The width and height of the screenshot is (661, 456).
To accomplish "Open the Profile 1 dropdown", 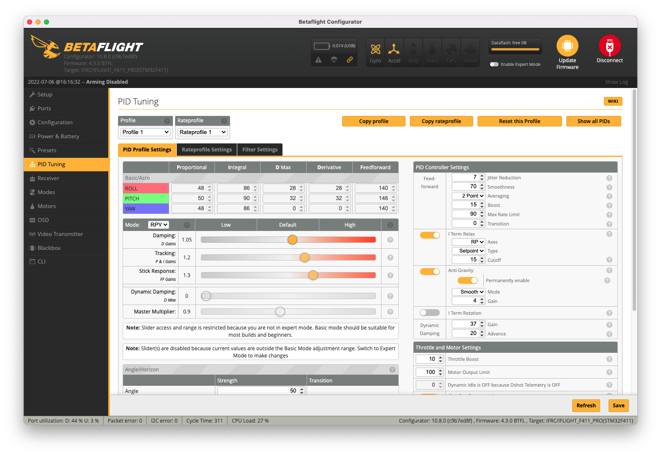I will [145, 132].
